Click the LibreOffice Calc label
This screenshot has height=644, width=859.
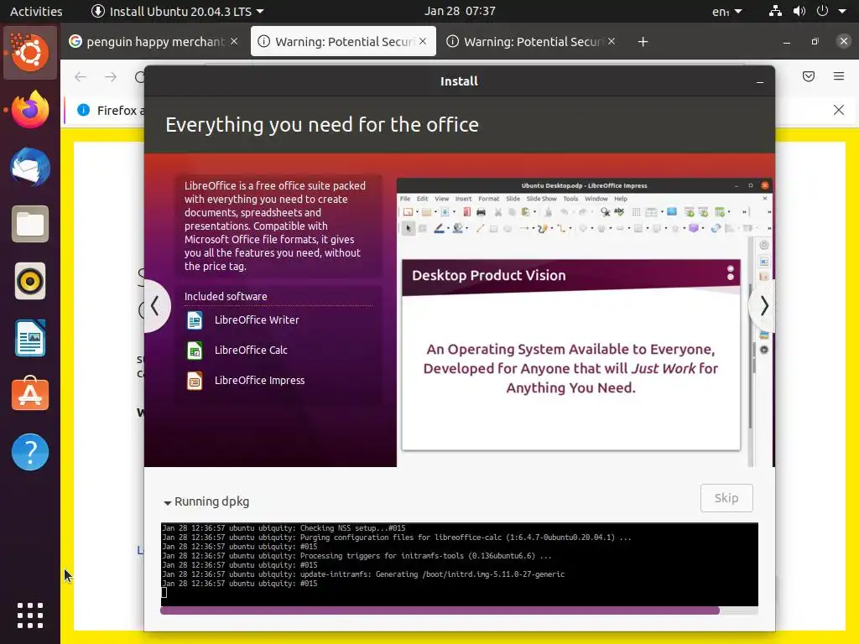pos(251,350)
